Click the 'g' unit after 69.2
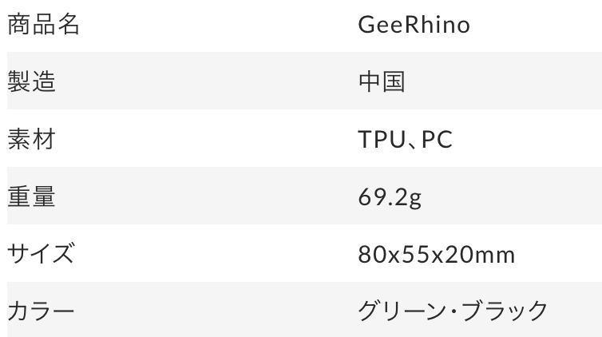The height and width of the screenshot is (337, 602). pyautogui.click(x=414, y=198)
